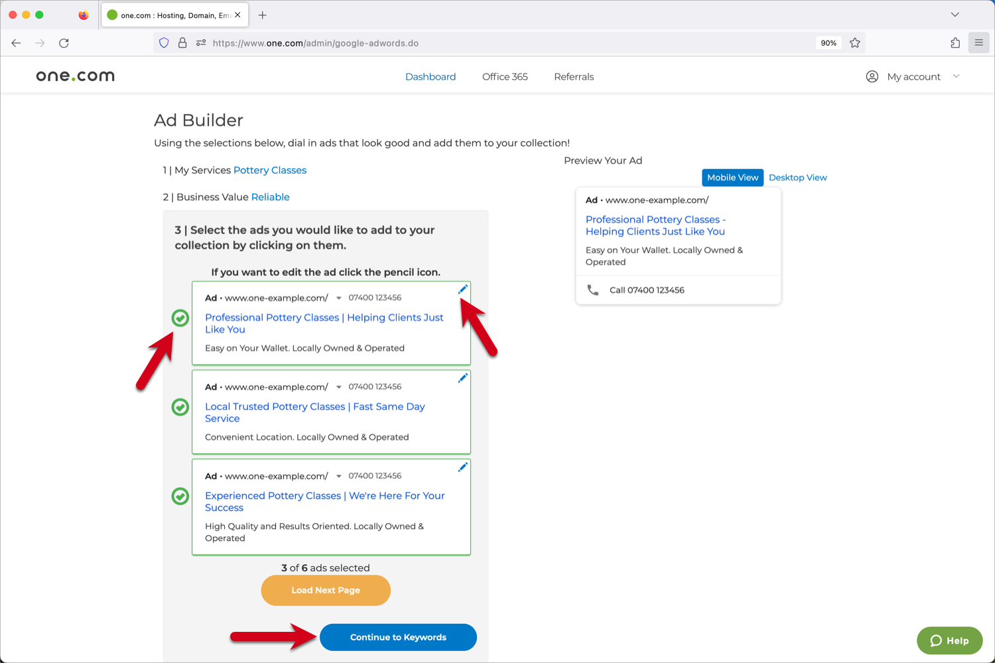995x663 pixels.
Task: Switch to Desktop View preview
Action: pos(797,177)
